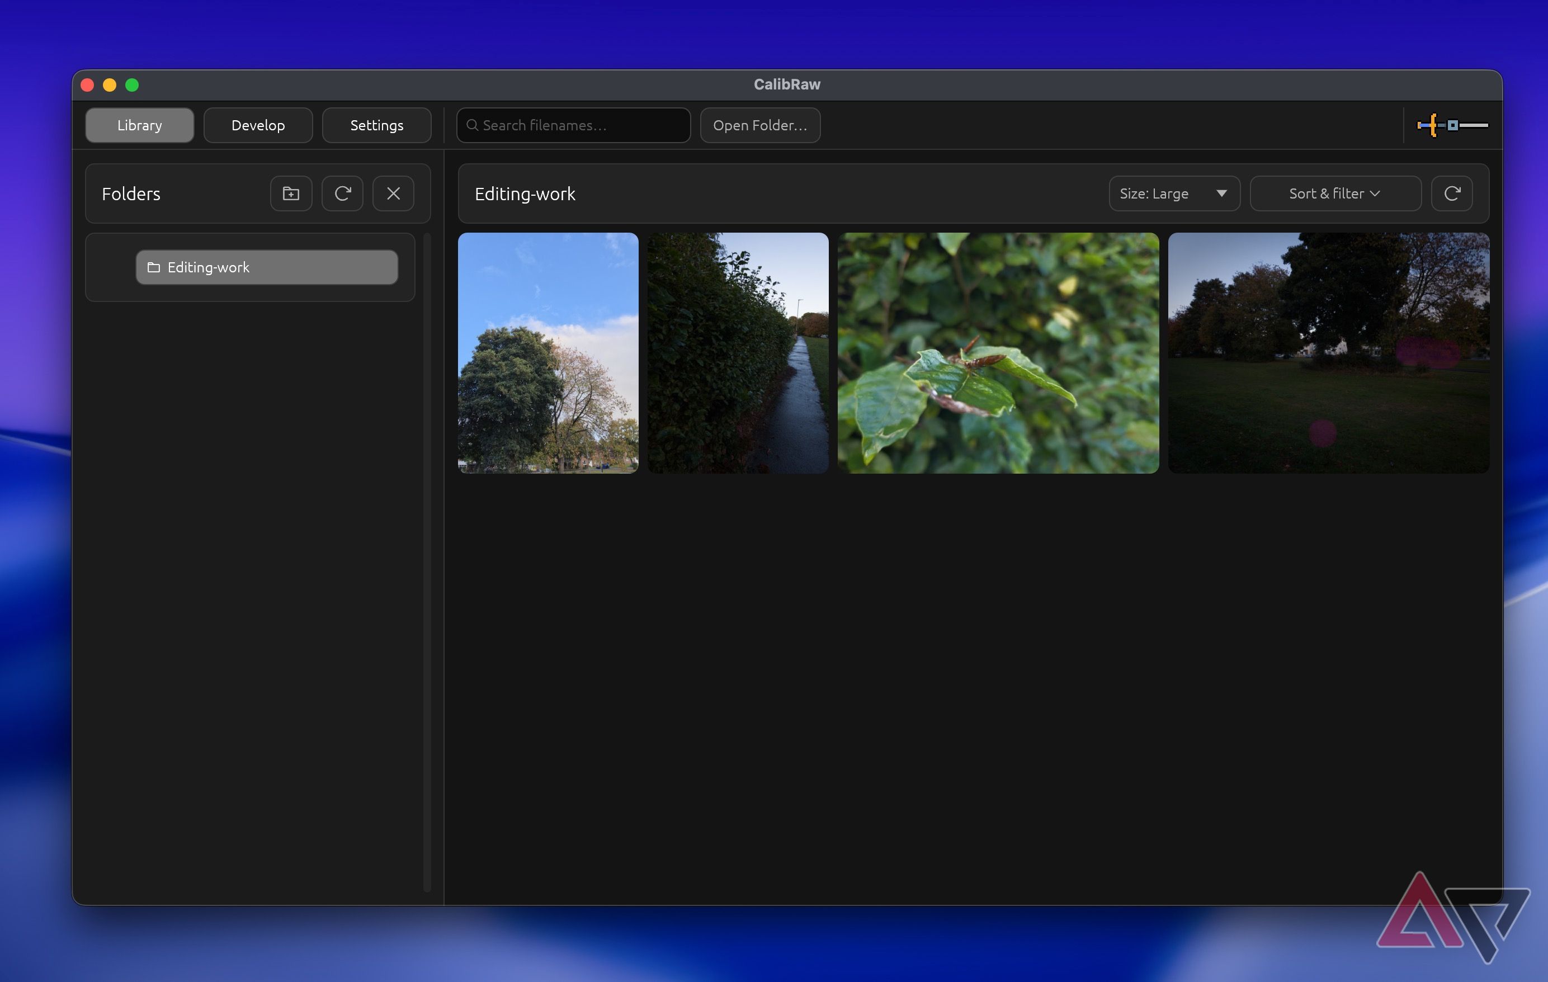Click the search magnifier icon
Screen dimensions: 1548x982
[x=473, y=125]
